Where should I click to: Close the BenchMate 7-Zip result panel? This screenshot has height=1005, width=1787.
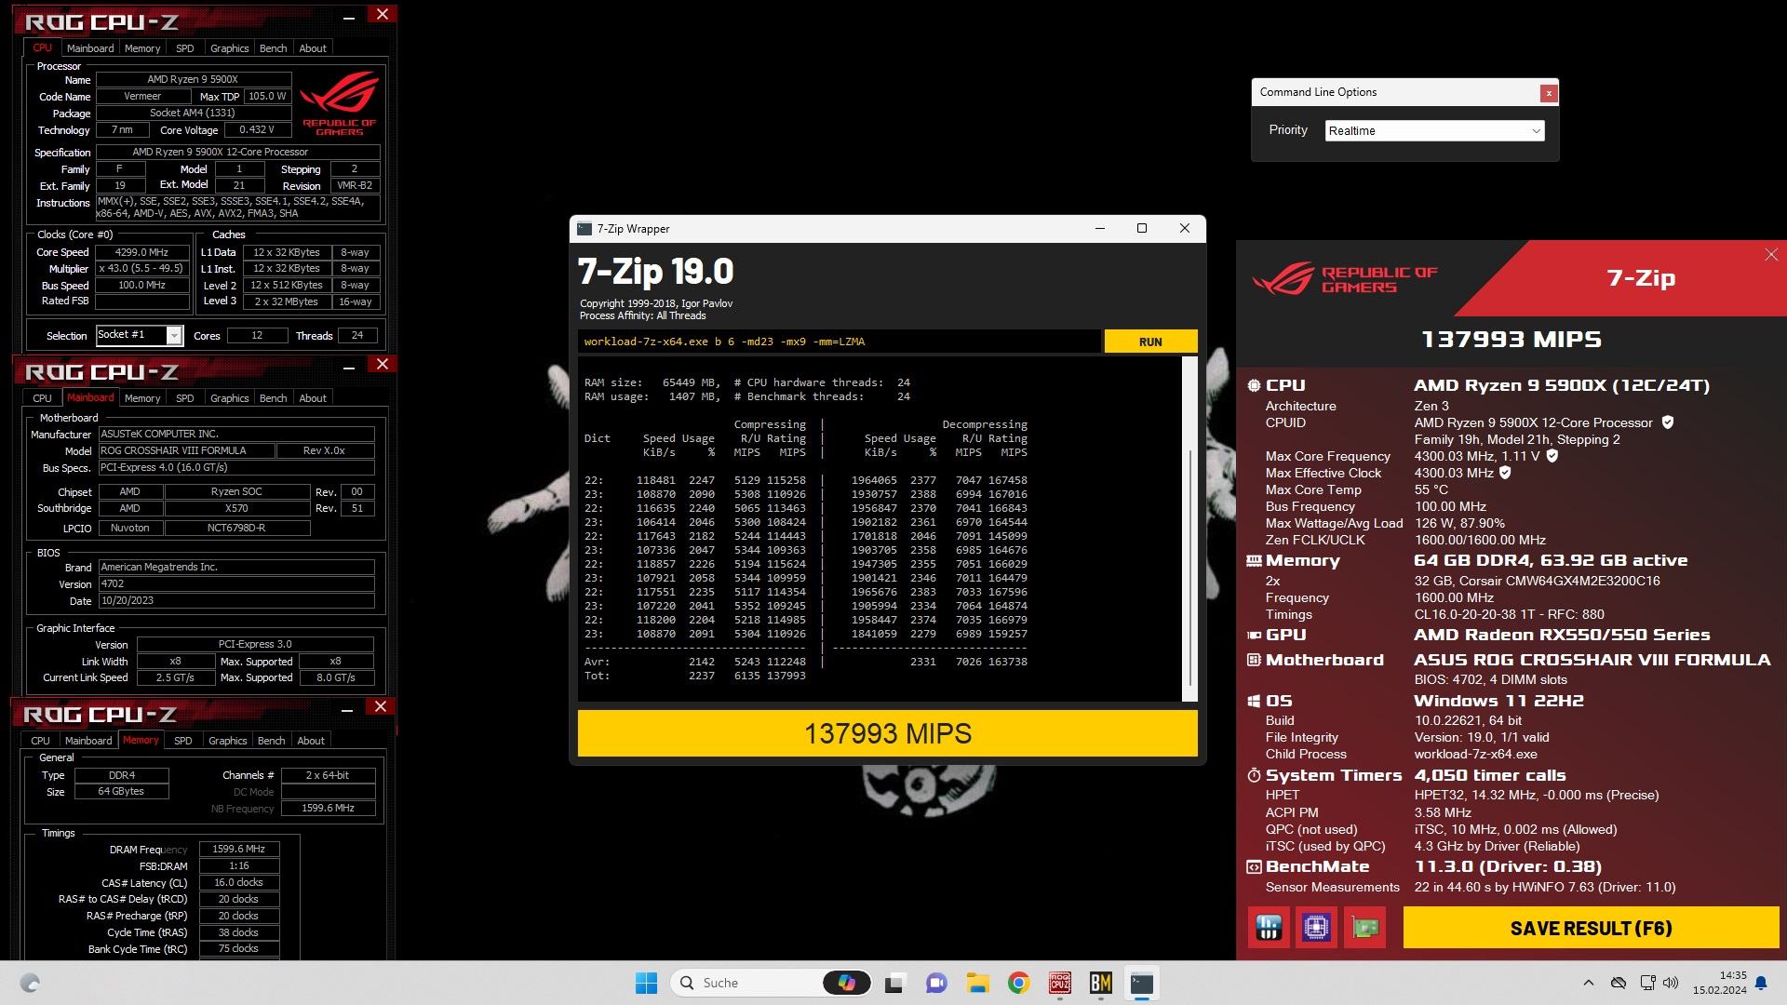pyautogui.click(x=1770, y=255)
